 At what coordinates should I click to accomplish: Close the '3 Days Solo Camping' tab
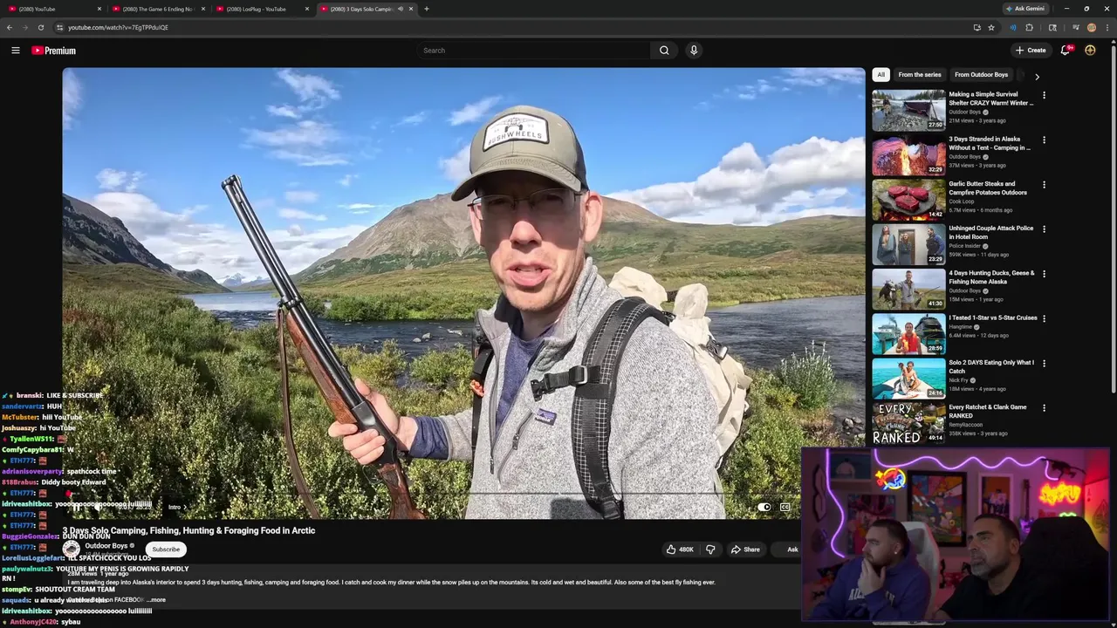click(411, 9)
